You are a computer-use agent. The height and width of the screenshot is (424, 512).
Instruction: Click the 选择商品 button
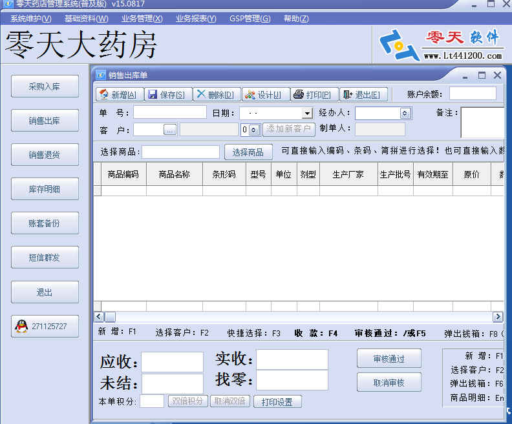(248, 152)
